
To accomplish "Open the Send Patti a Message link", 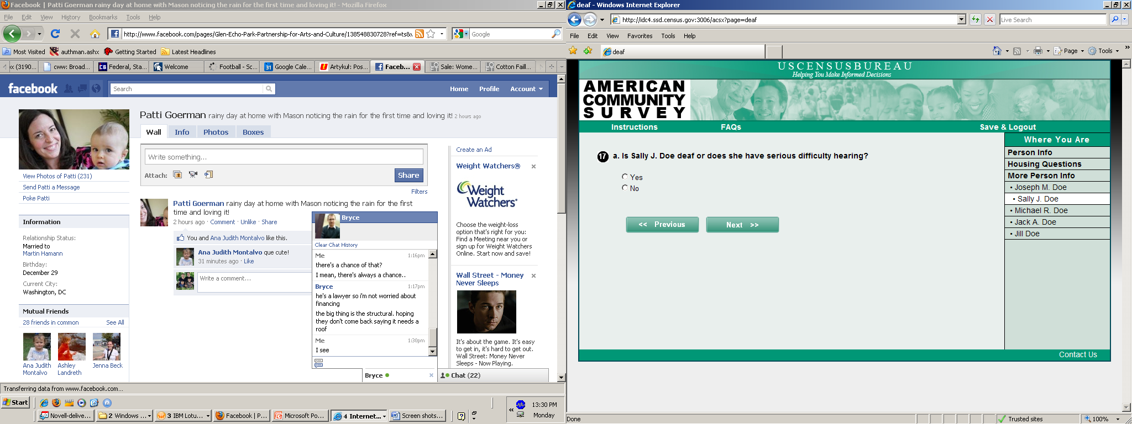I will click(x=51, y=187).
